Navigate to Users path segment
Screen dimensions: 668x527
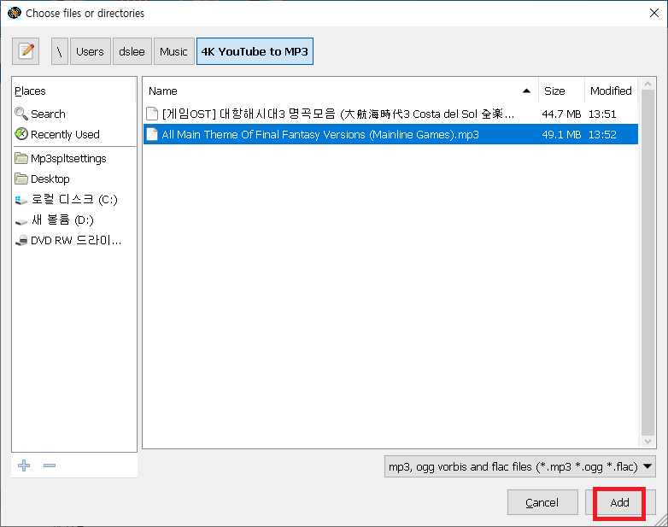[90, 51]
